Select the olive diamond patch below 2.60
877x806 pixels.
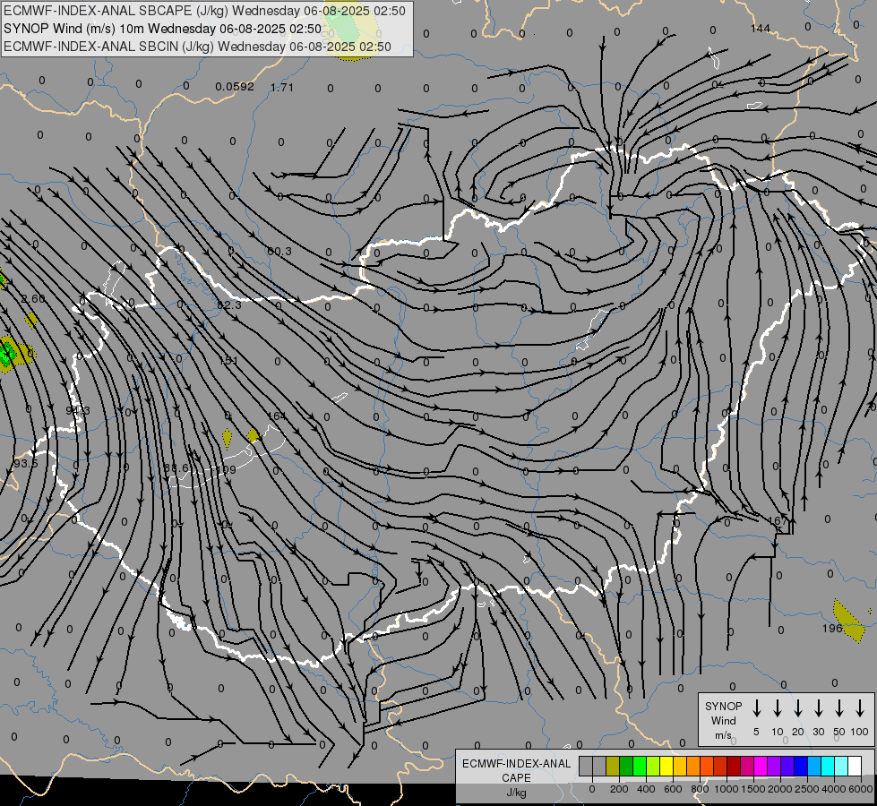click(x=31, y=320)
